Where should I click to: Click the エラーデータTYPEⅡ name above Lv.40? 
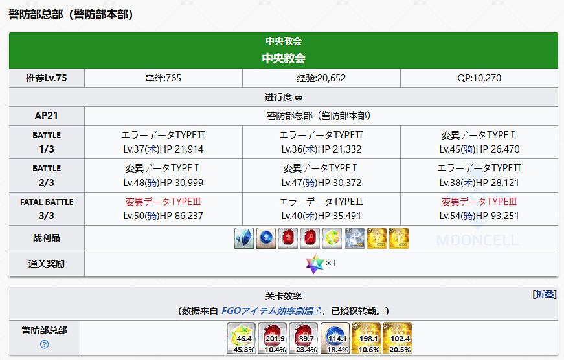coord(321,202)
